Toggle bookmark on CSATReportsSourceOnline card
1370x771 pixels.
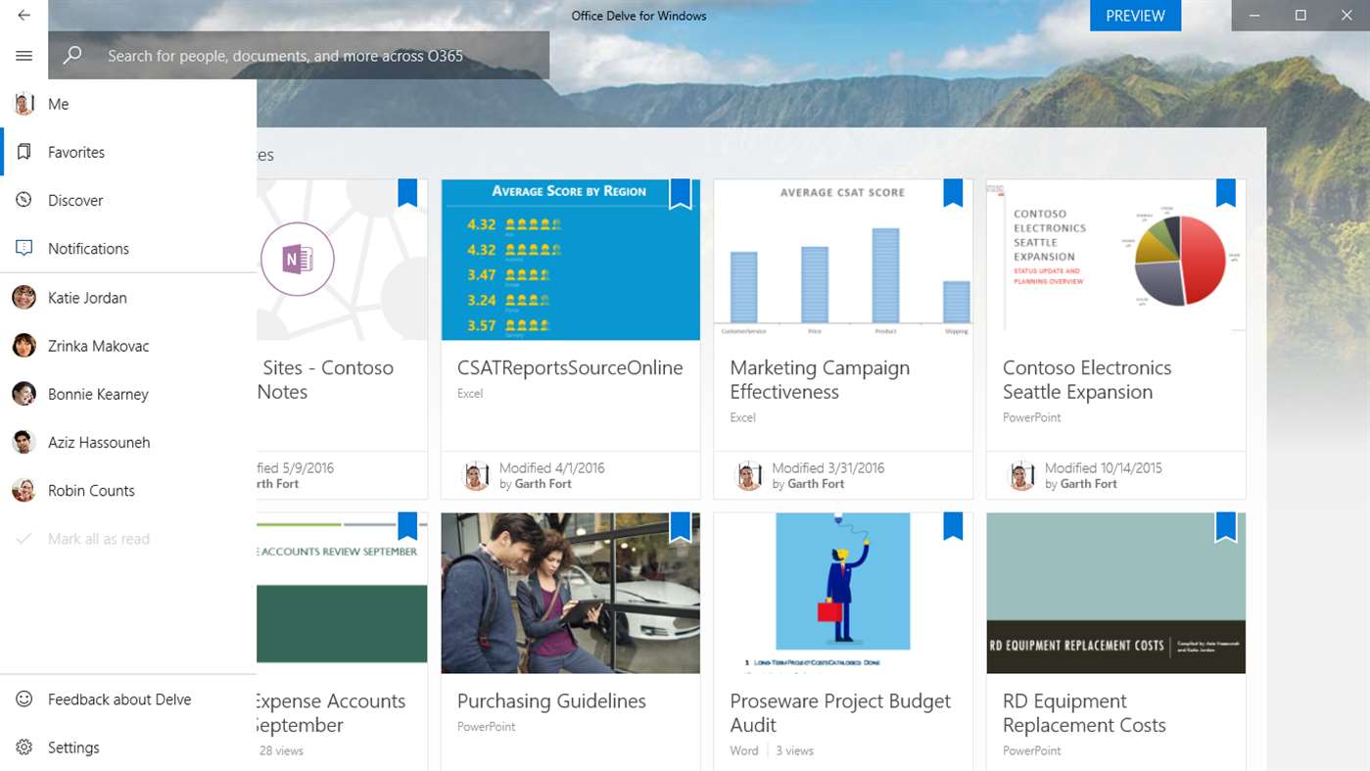point(681,194)
